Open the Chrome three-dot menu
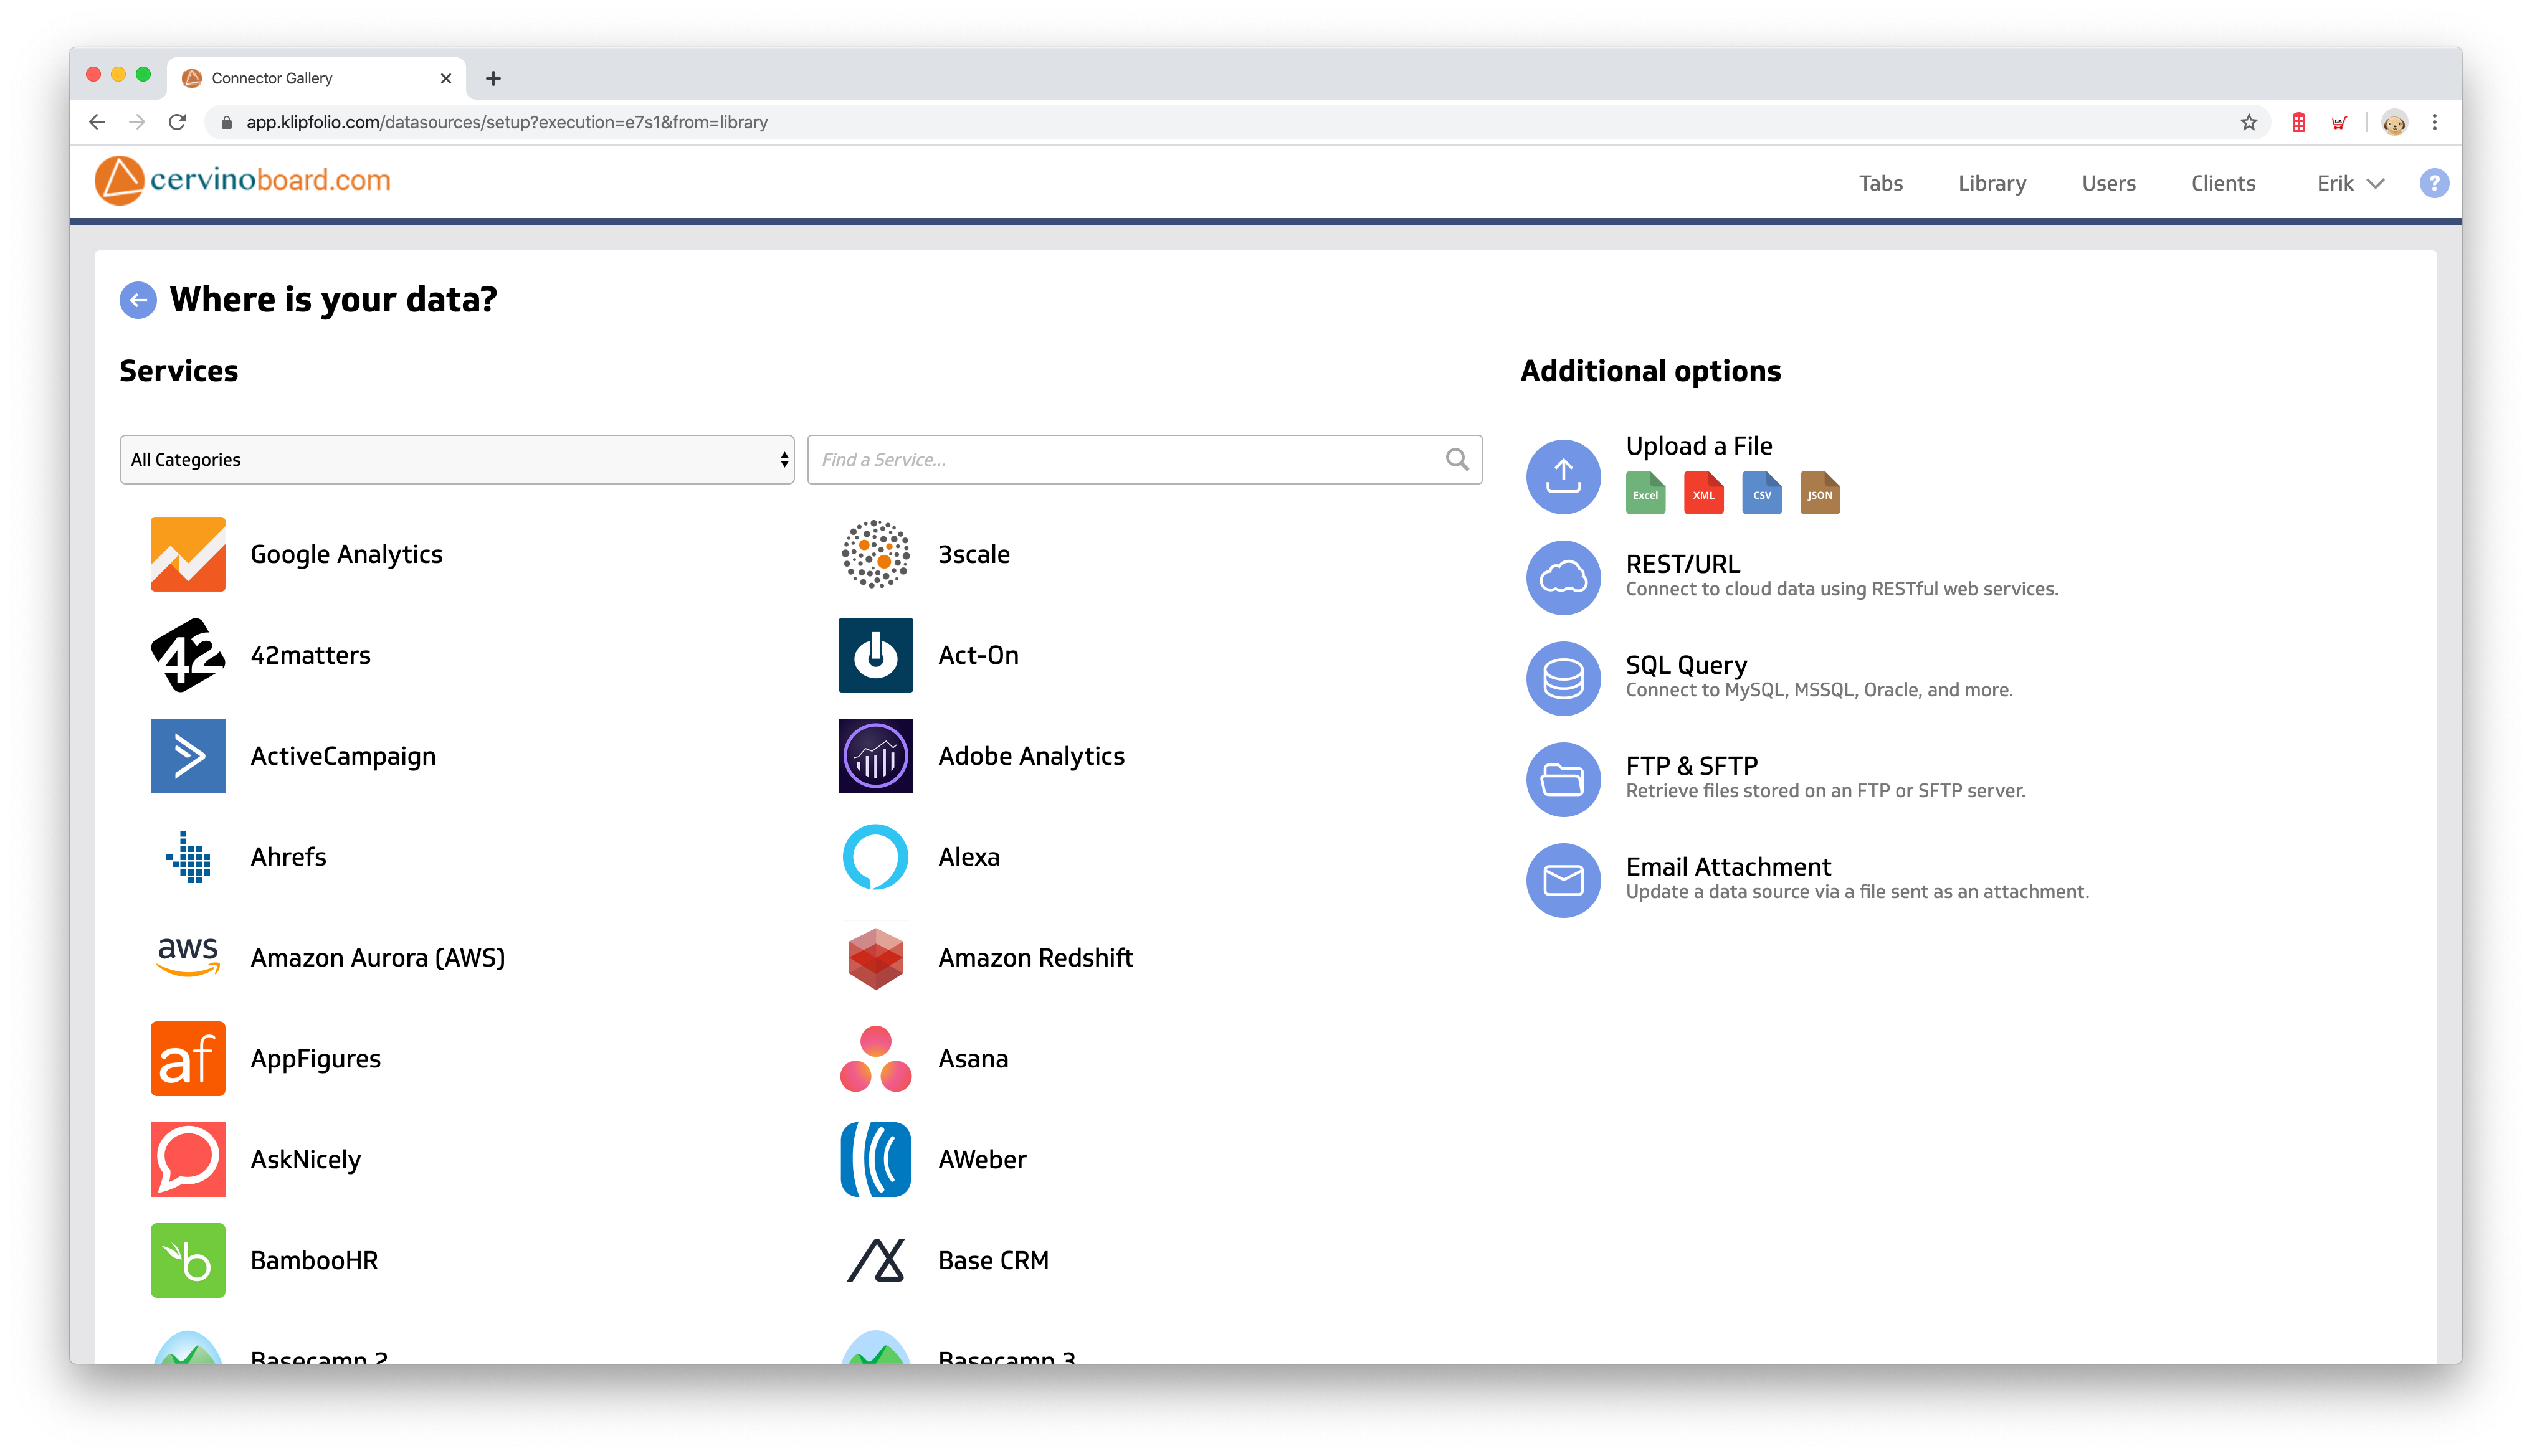 pyautogui.click(x=2434, y=122)
